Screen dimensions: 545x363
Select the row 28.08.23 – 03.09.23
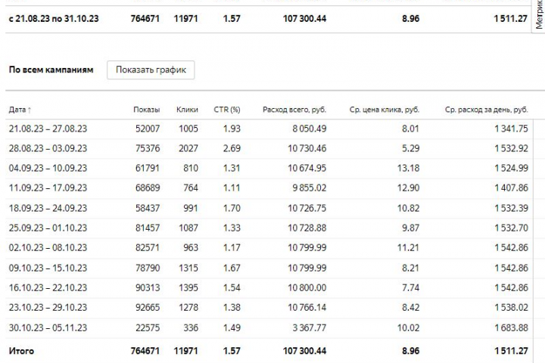(269, 149)
